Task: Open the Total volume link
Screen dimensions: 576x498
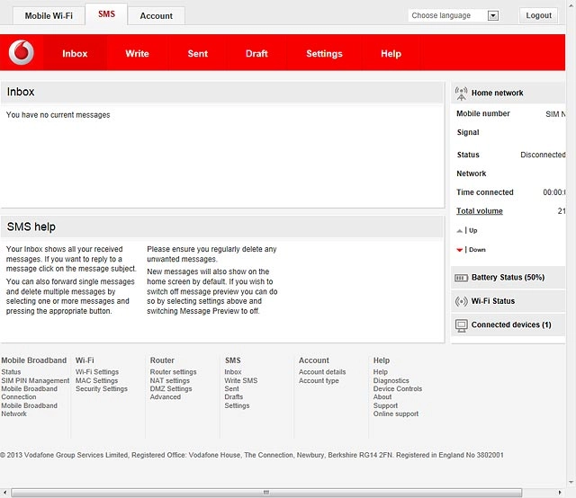Action: pyautogui.click(x=480, y=211)
